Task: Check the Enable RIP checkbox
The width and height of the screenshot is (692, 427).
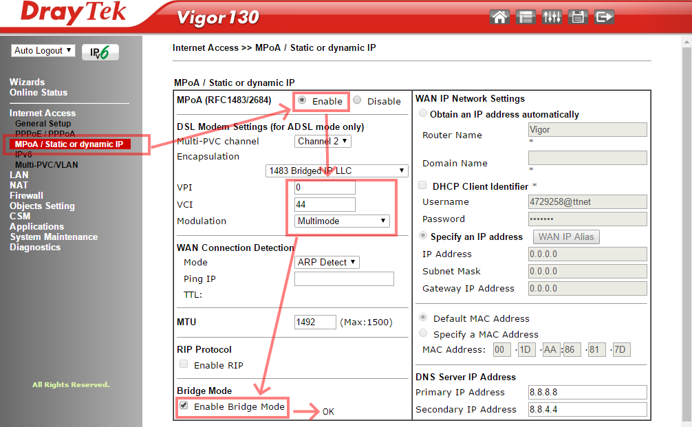Action: tap(184, 364)
